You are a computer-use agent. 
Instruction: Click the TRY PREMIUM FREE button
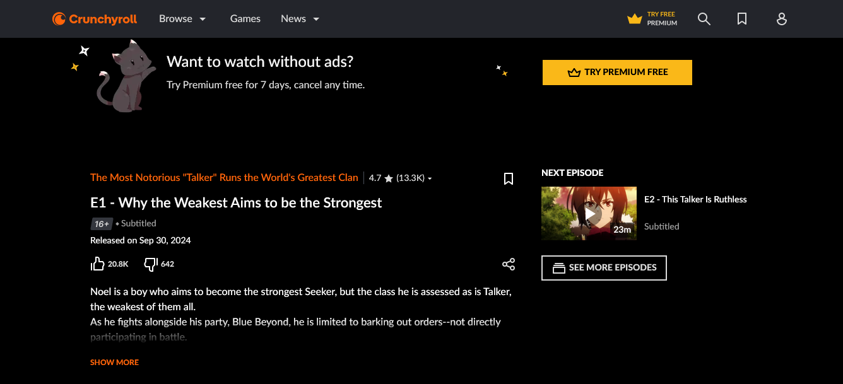pyautogui.click(x=617, y=73)
